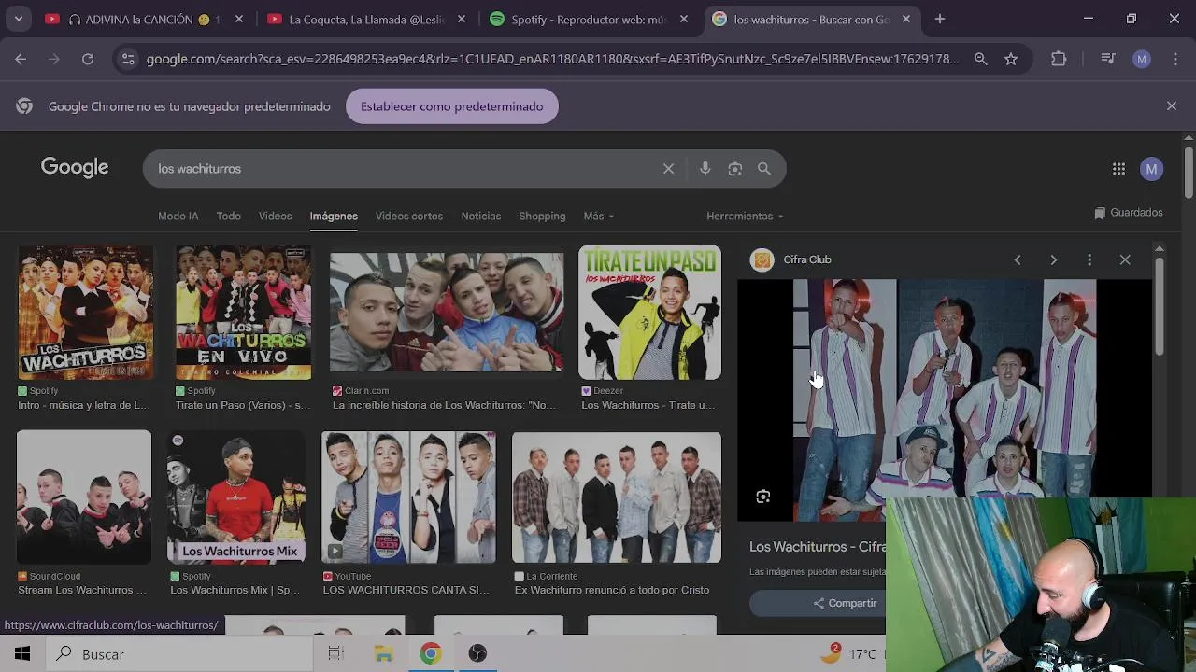Select the Shopping search tab

(542, 216)
